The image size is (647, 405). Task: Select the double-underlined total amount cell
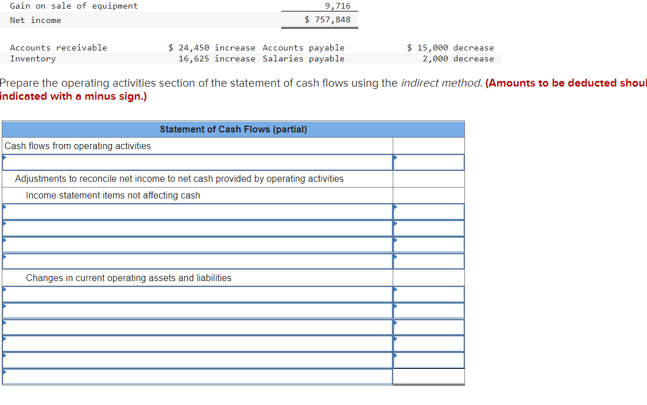pyautogui.click(x=429, y=376)
